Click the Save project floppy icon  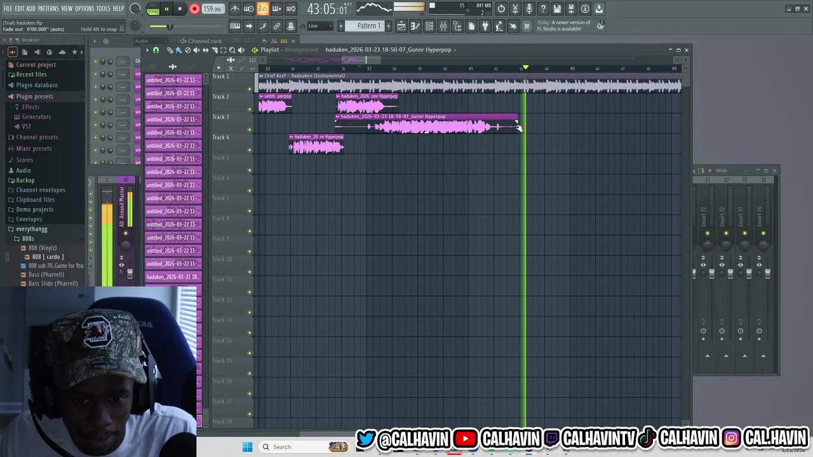[x=557, y=9]
